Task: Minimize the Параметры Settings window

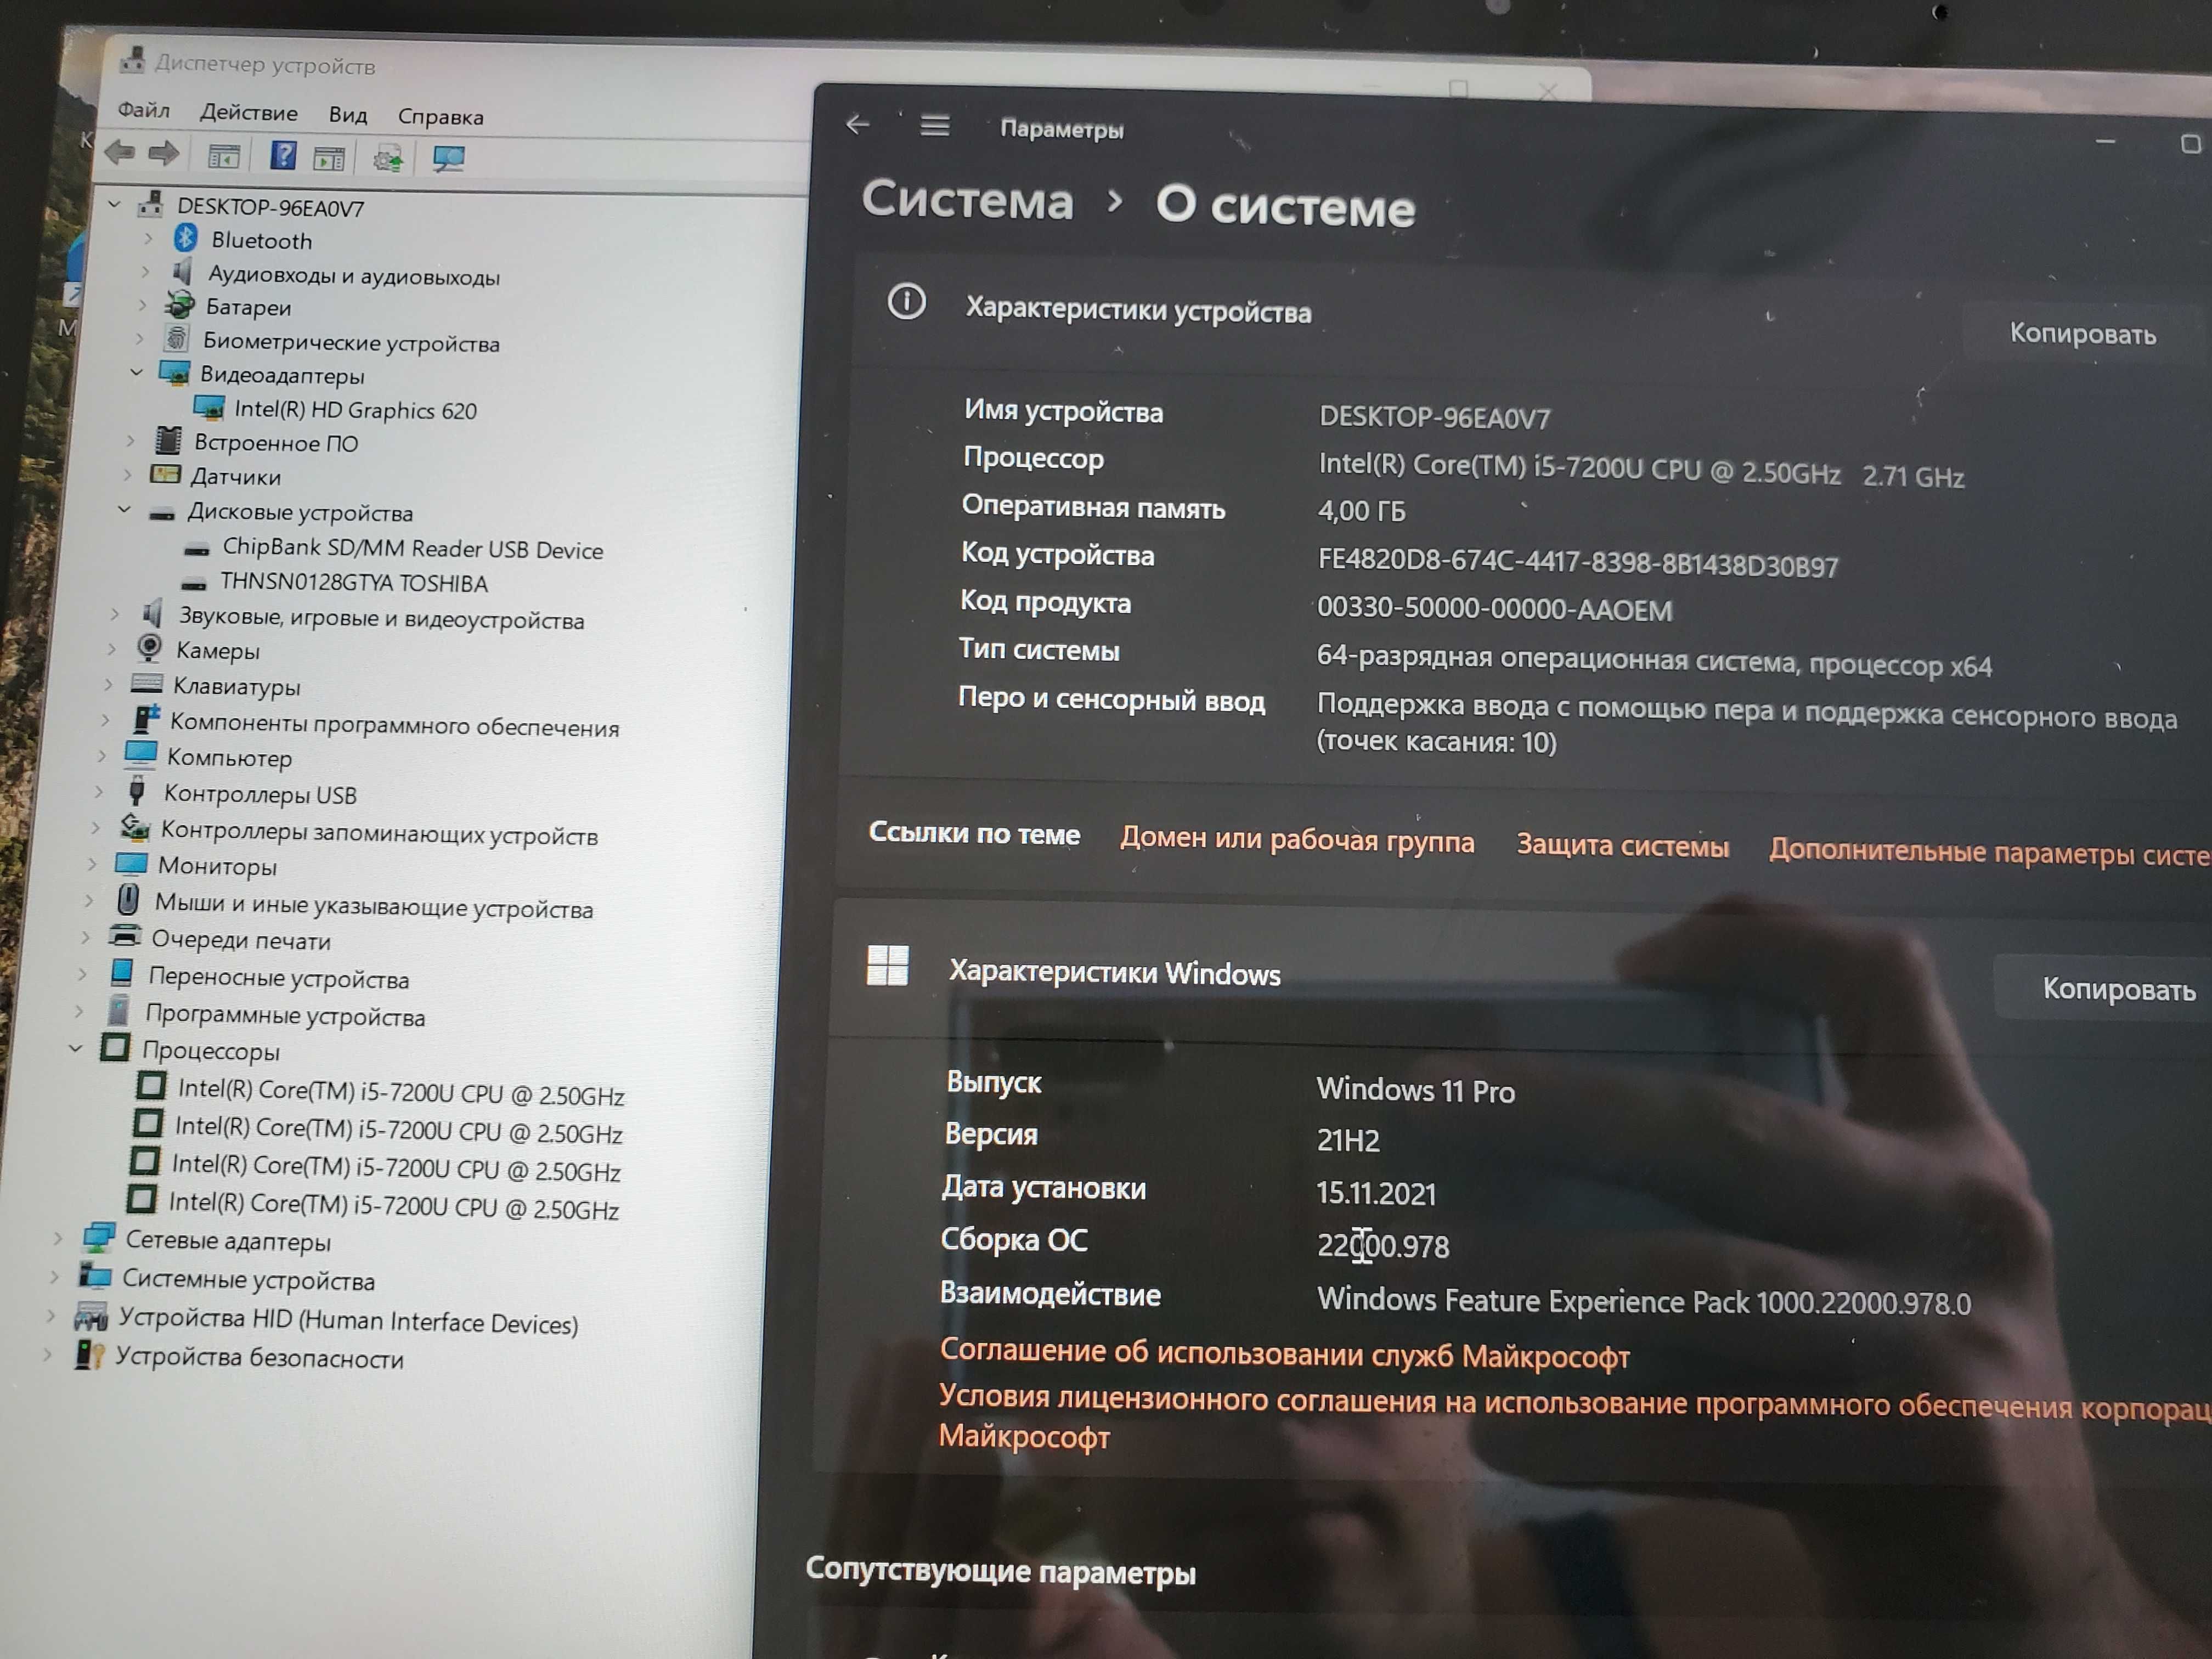Action: [x=2105, y=142]
